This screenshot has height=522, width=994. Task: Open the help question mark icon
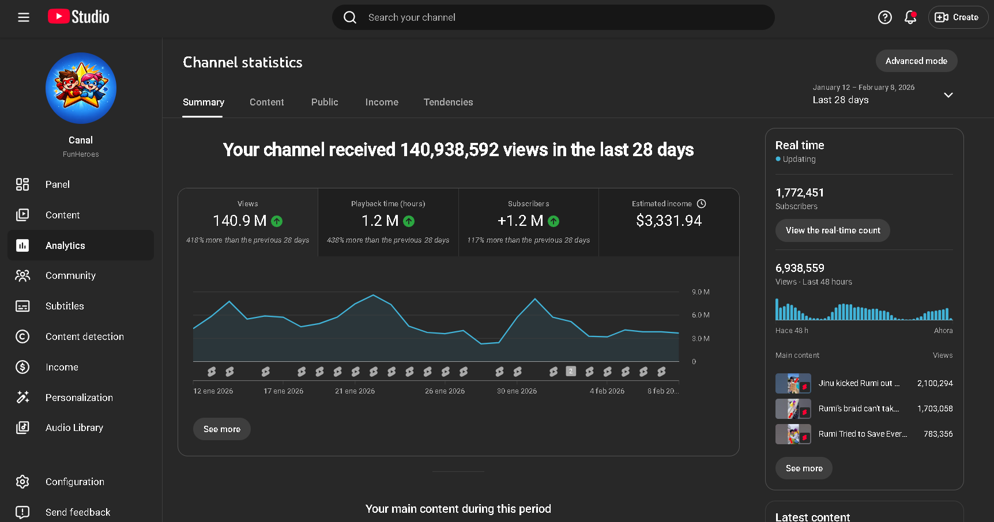884,17
